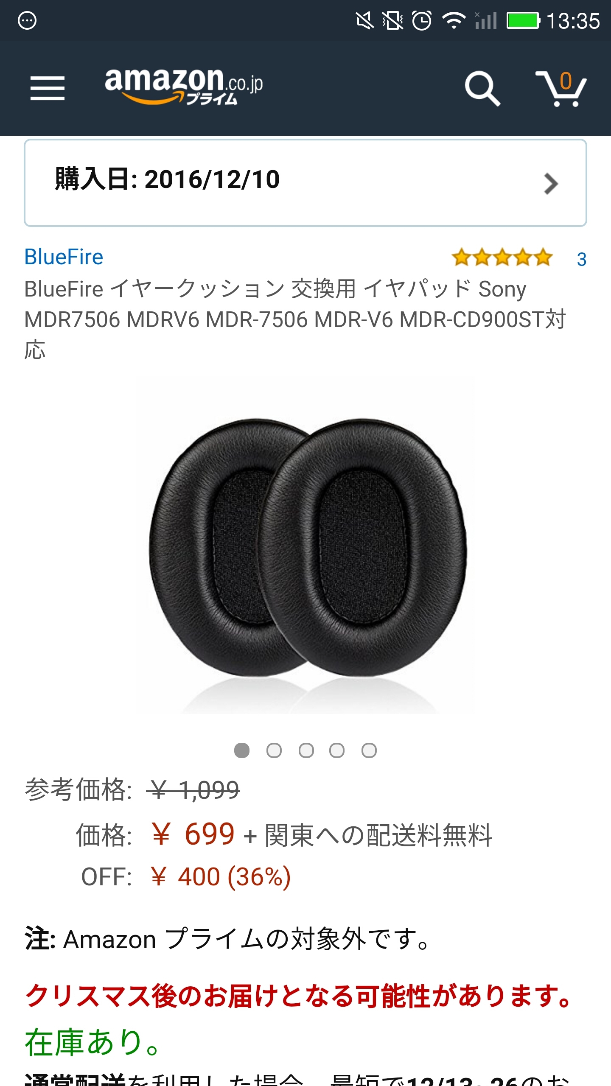
Task: Tap the battery indicator icon
Action: [523, 20]
